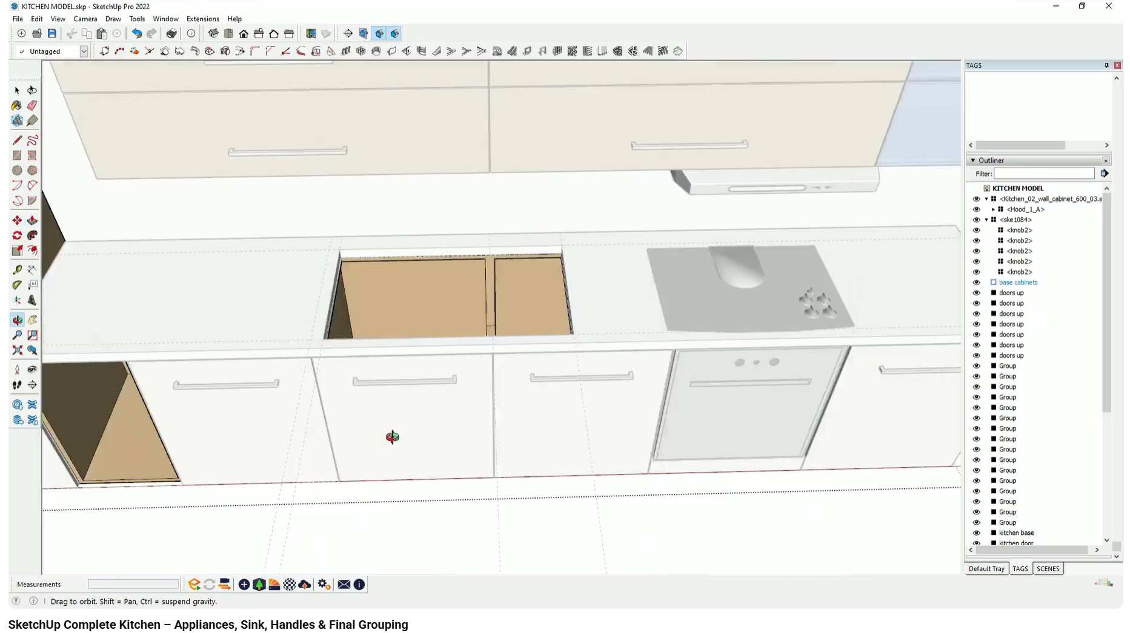Hide the first doors up group
Viewport: 1130px width, 633px height.
click(x=976, y=292)
